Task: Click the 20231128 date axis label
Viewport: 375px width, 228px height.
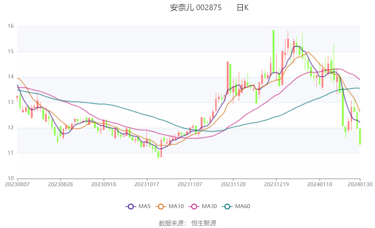Action: point(233,185)
